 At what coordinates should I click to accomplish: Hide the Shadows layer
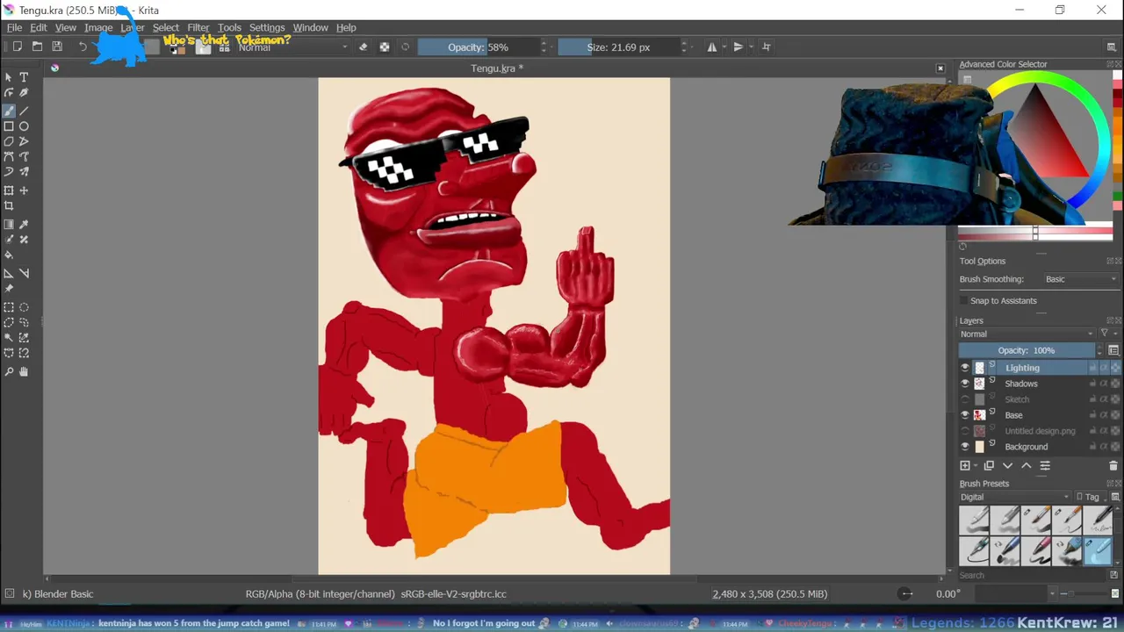(965, 384)
